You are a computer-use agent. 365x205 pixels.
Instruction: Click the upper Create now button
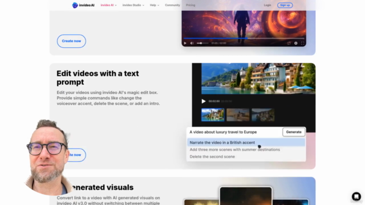71,41
